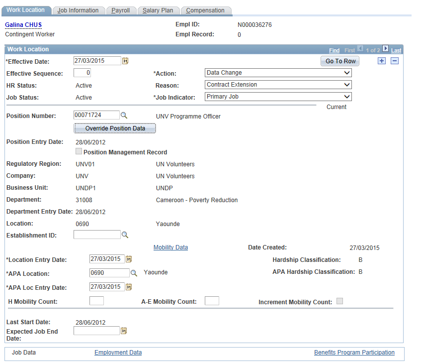Click the Department code 31008

click(x=84, y=200)
